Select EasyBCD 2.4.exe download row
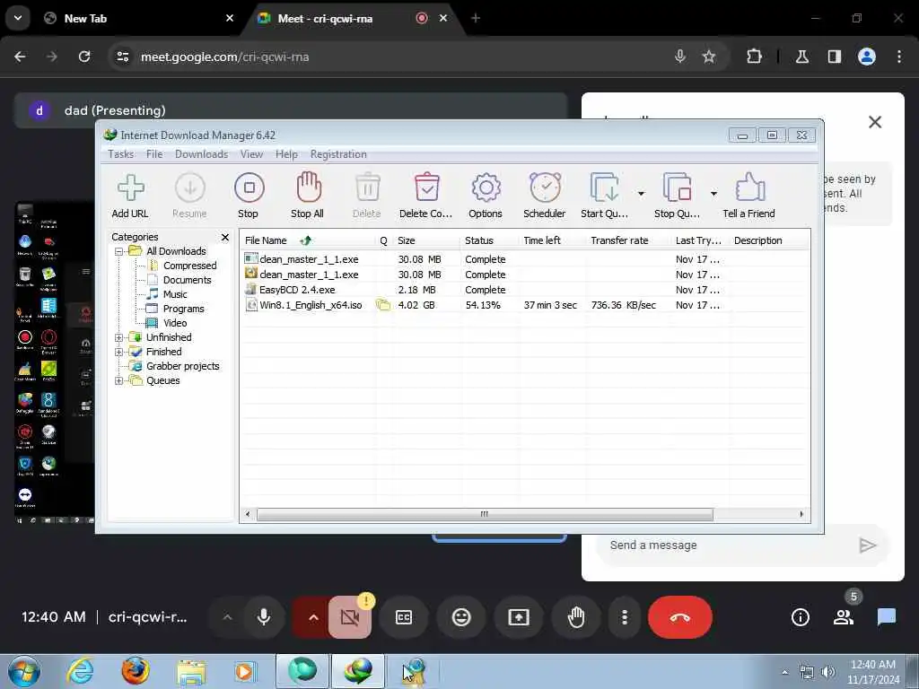The image size is (919, 689). [x=524, y=290]
